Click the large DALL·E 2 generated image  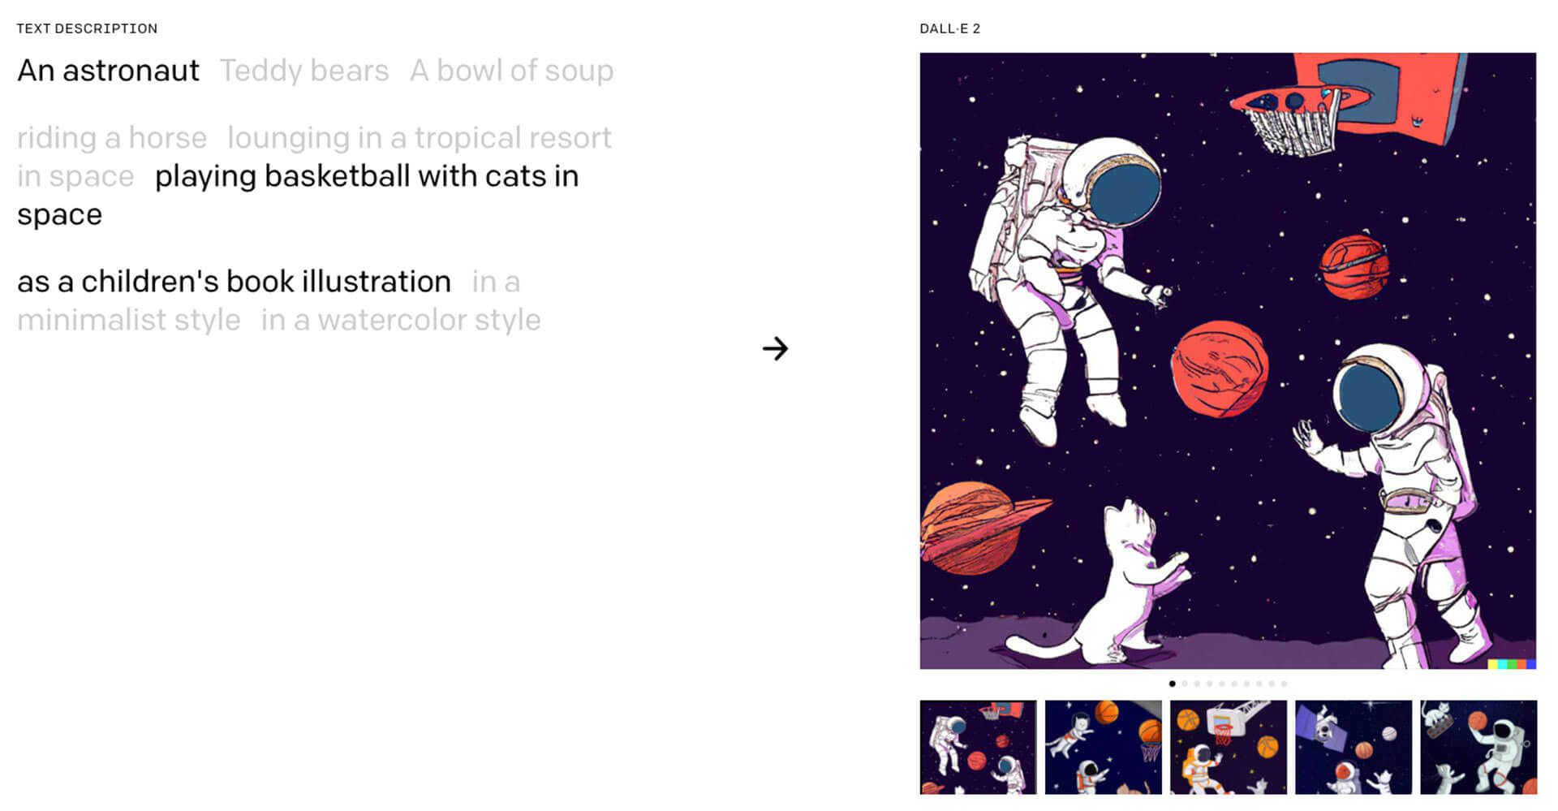(1228, 361)
